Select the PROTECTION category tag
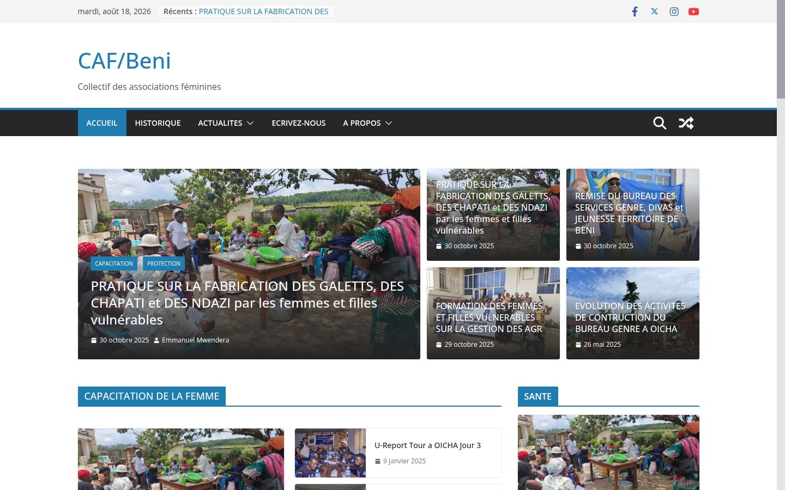785x490 pixels. (164, 264)
